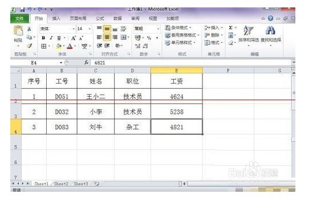Open Conditional Formatting (条件格式) menu
333x210 pixels.
178,28
